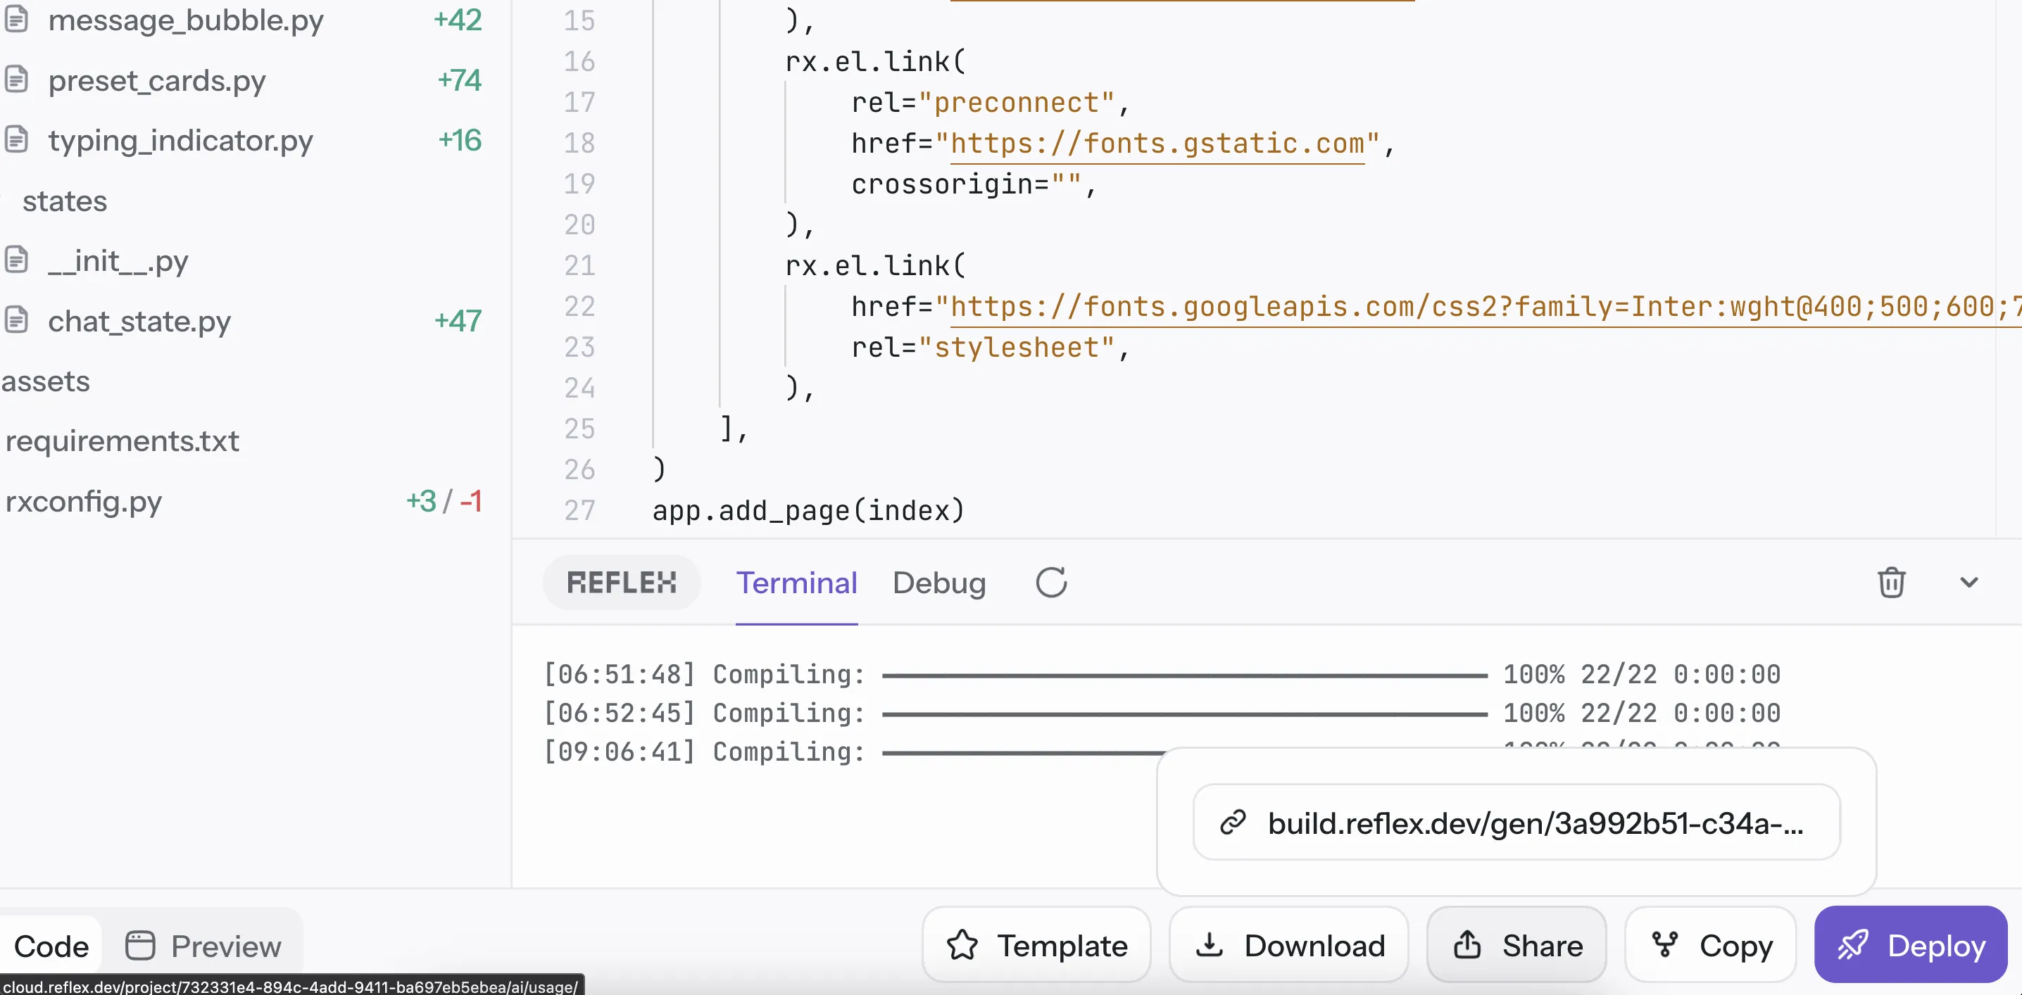The width and height of the screenshot is (2022, 995).
Task: Click the build.reflex.dev share link field
Action: (1516, 823)
